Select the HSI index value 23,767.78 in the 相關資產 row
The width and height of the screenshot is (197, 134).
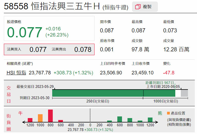point(40,72)
